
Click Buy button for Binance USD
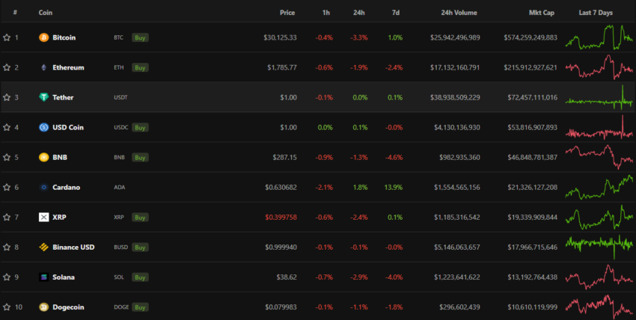(x=140, y=247)
